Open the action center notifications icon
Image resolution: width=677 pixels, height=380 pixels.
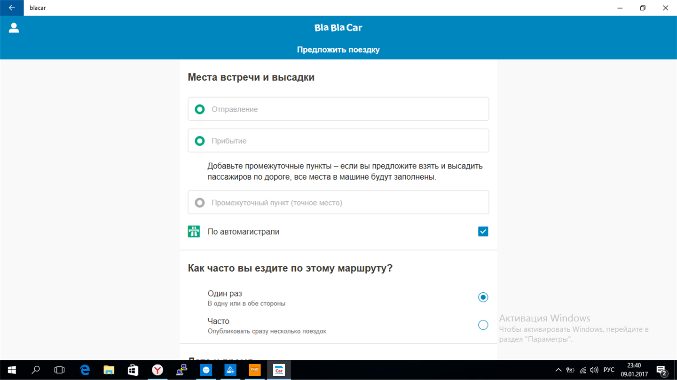click(661, 370)
